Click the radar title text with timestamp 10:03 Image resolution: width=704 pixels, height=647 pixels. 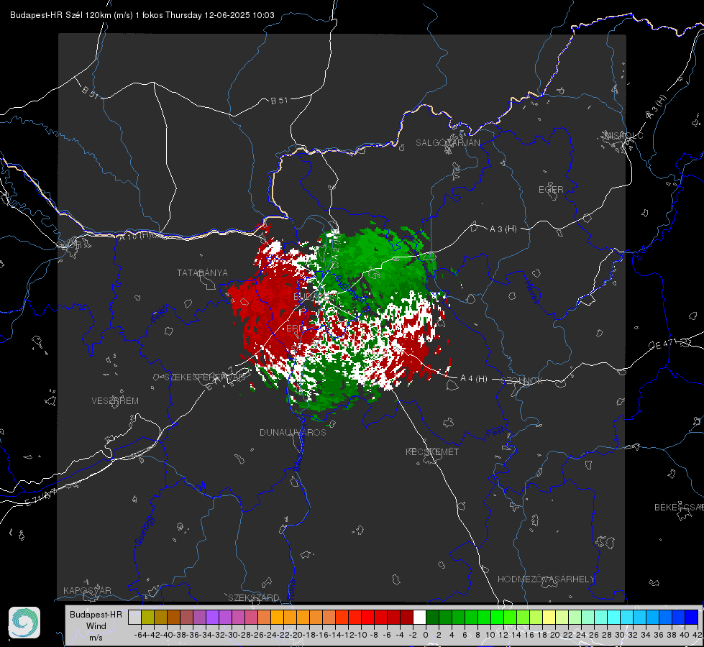click(142, 15)
